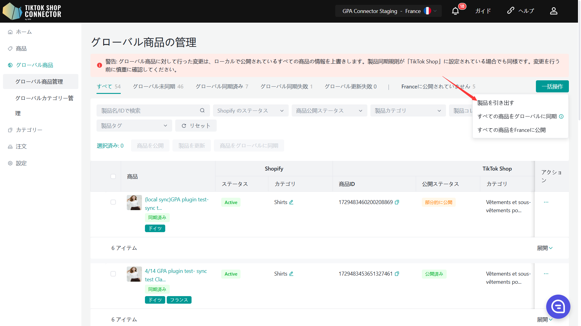The image size is (581, 326).
Task: Click the リセット button
Action: [x=196, y=126]
